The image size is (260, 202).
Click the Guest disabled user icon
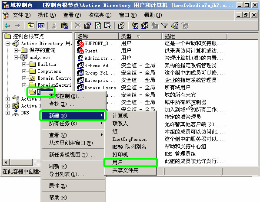(x=80, y=51)
